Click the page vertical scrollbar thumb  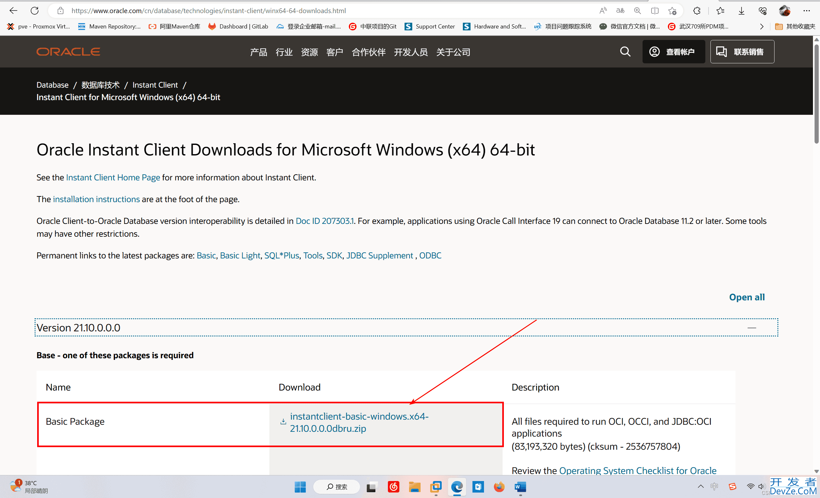(816, 94)
